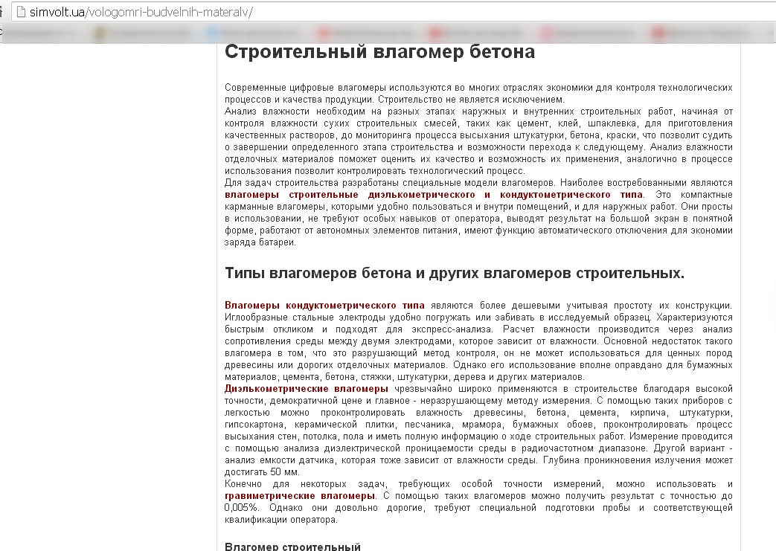Visit the 'гравиметрические влагомеры' link

click(x=299, y=496)
